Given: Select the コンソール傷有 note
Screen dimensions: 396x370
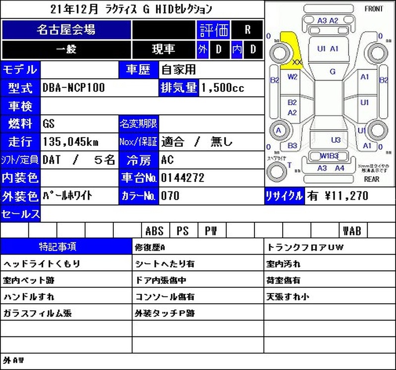Looking at the screenshot, I should 165,297.
